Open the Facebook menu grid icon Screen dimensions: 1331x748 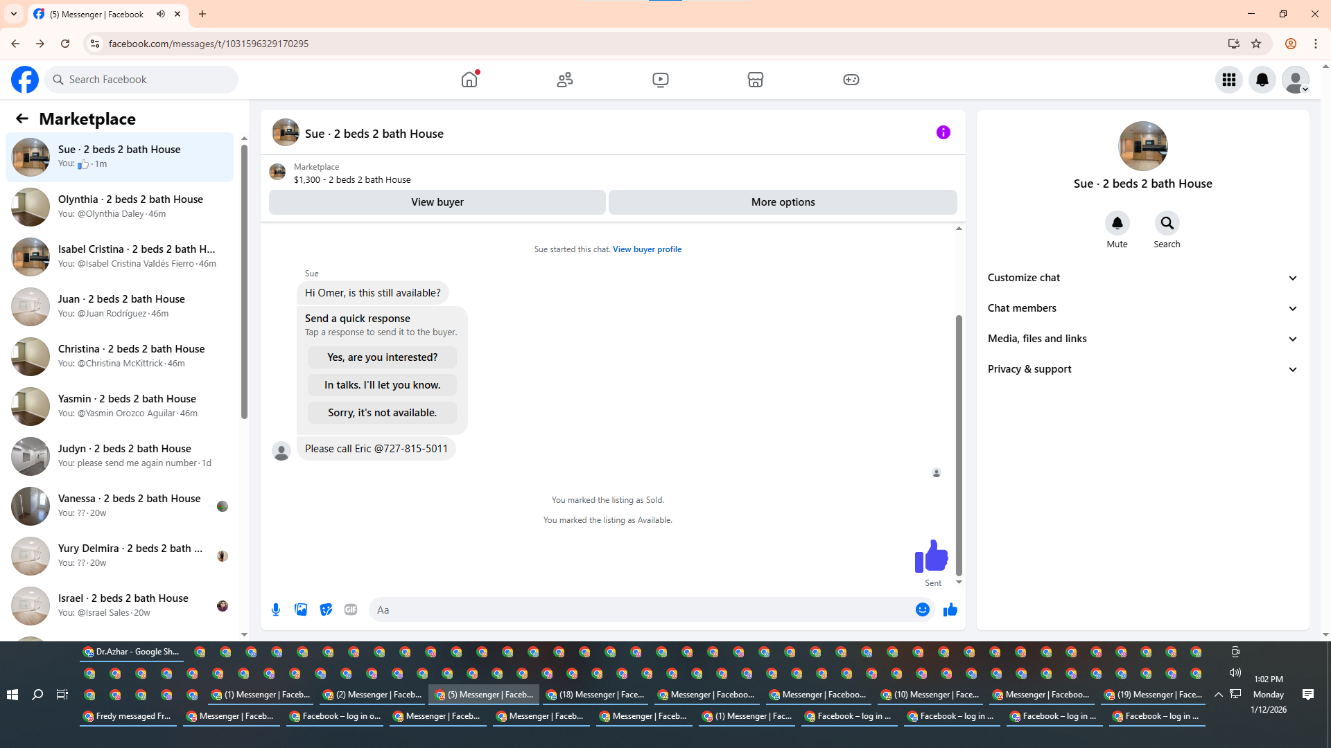1228,80
